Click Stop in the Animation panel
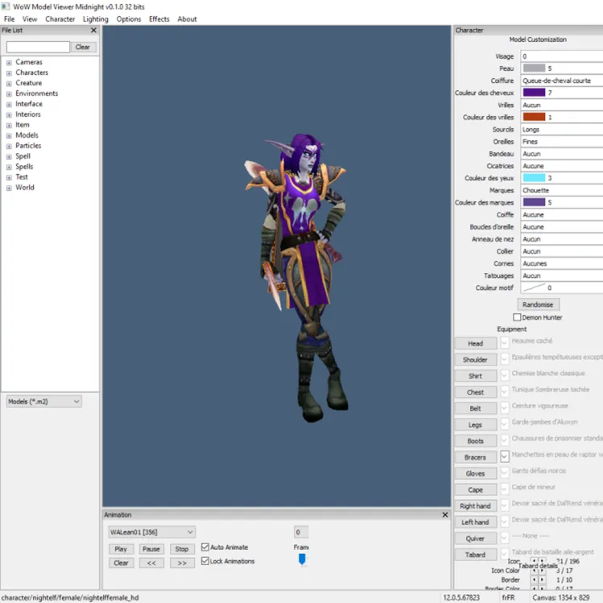Viewport: 603px width, 603px height. (x=182, y=549)
